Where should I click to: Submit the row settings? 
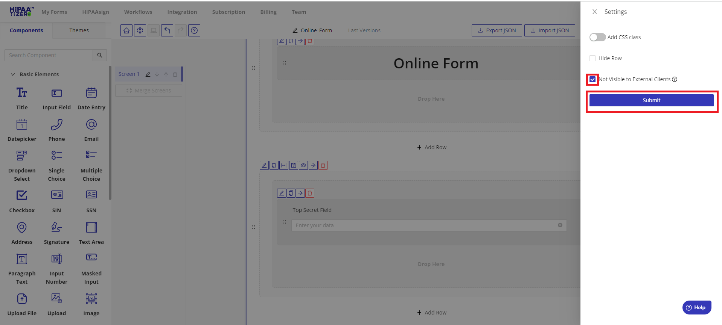(x=652, y=100)
